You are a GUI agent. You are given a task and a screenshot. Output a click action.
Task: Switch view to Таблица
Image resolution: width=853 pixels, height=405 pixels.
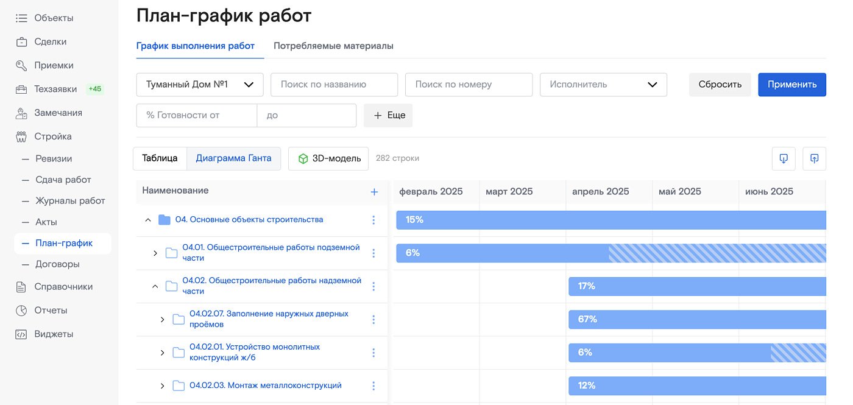pos(160,158)
